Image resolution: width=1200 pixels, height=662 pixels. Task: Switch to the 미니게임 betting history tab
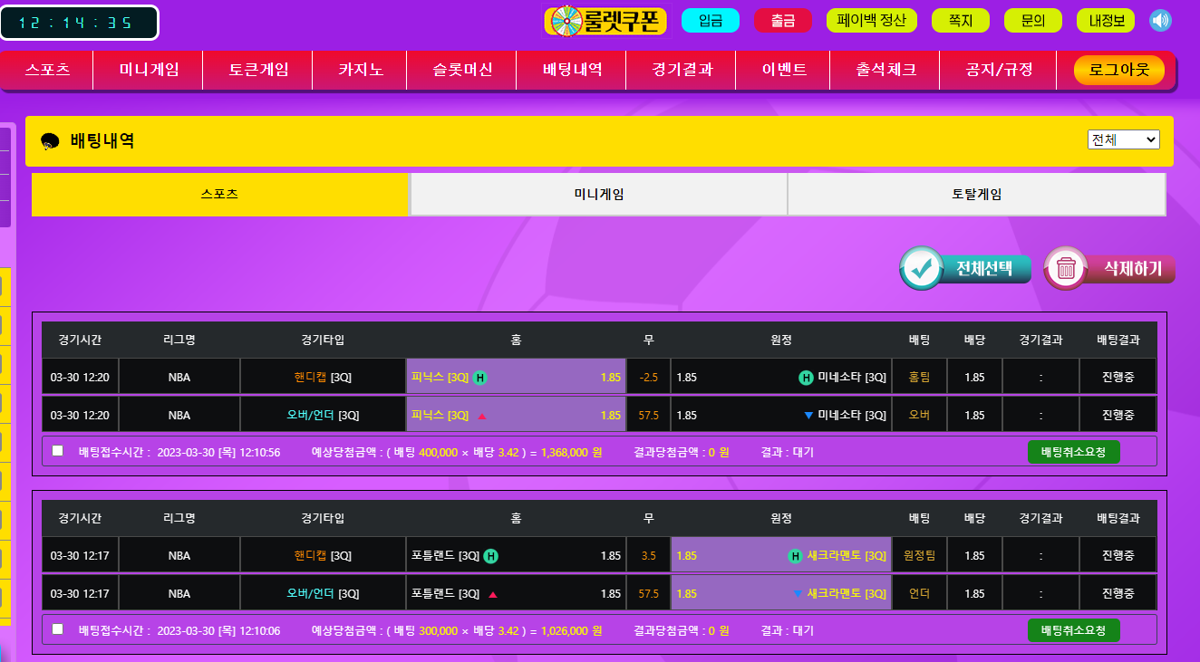click(x=598, y=195)
